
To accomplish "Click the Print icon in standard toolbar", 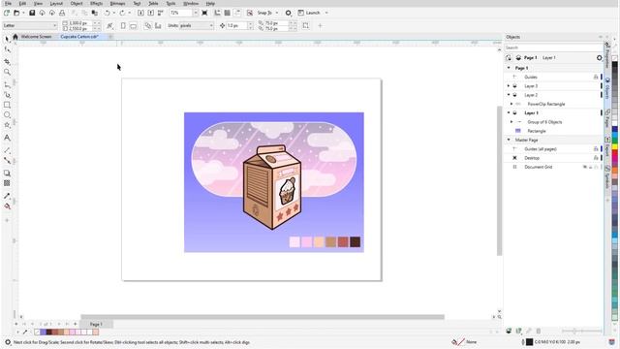I will click(62, 13).
